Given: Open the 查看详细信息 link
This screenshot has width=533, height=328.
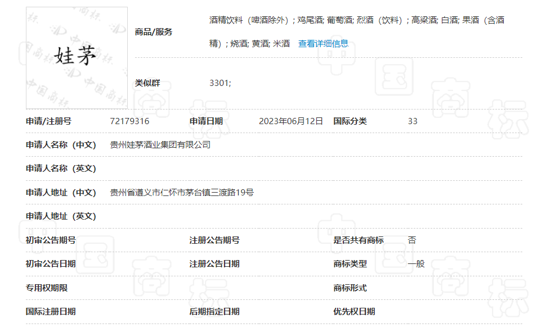Looking at the screenshot, I should [323, 44].
